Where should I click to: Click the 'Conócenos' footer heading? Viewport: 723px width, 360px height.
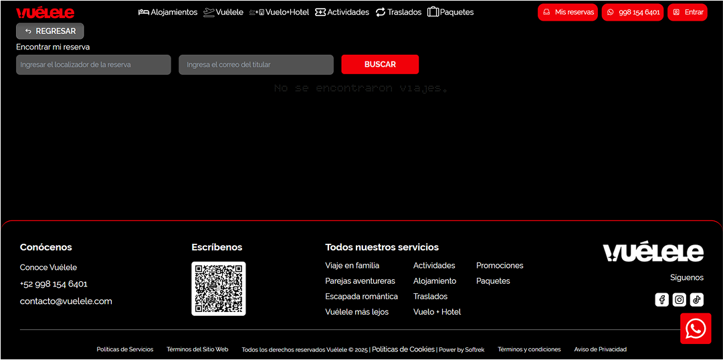[x=45, y=247]
